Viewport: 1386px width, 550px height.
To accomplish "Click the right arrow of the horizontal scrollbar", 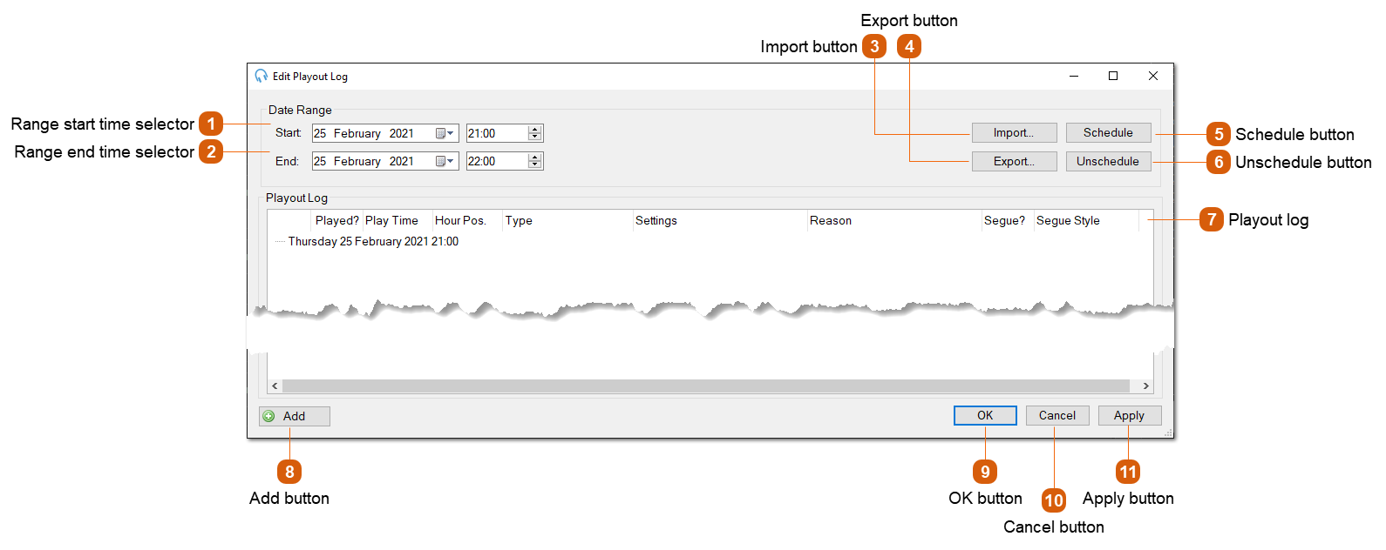I will tap(1145, 385).
